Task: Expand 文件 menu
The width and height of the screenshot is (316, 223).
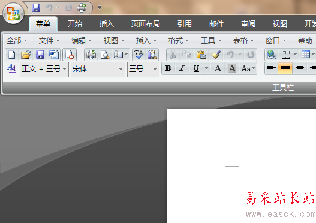Action: 49,41
